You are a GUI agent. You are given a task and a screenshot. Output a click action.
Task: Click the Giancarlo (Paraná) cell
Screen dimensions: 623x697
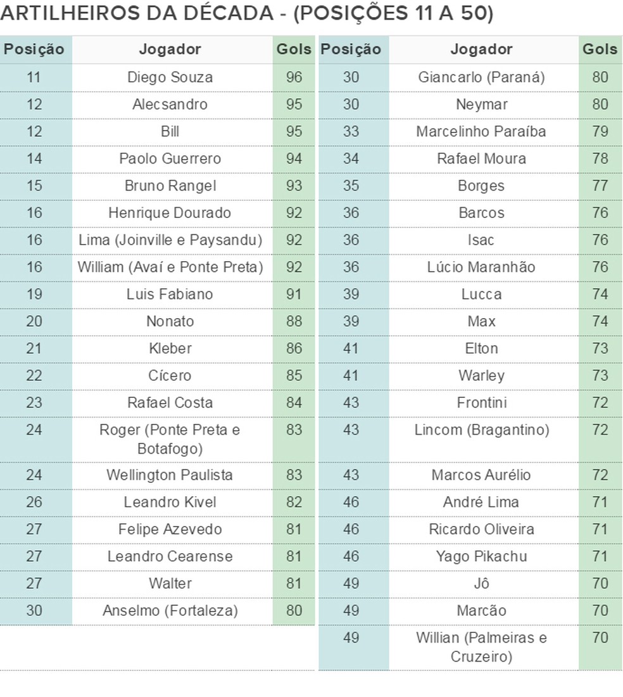(481, 77)
